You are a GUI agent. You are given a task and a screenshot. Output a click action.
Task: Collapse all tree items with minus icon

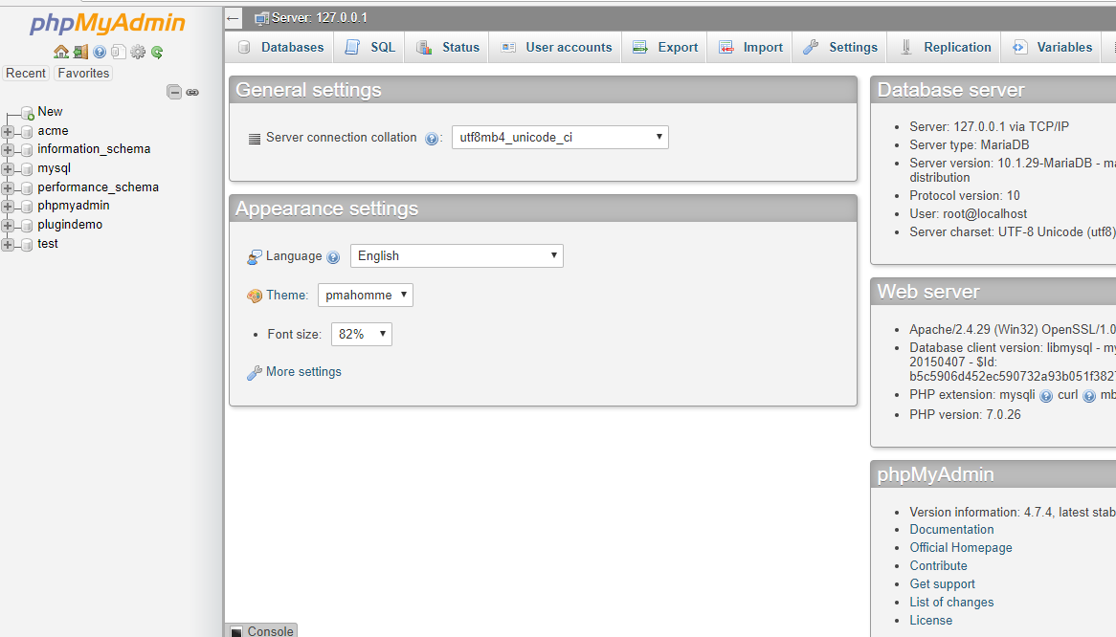173,92
